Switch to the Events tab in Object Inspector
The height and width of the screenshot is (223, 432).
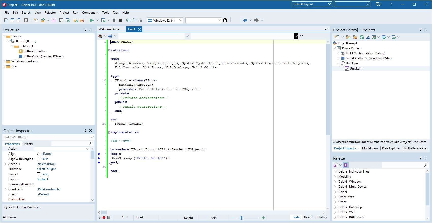click(28, 144)
